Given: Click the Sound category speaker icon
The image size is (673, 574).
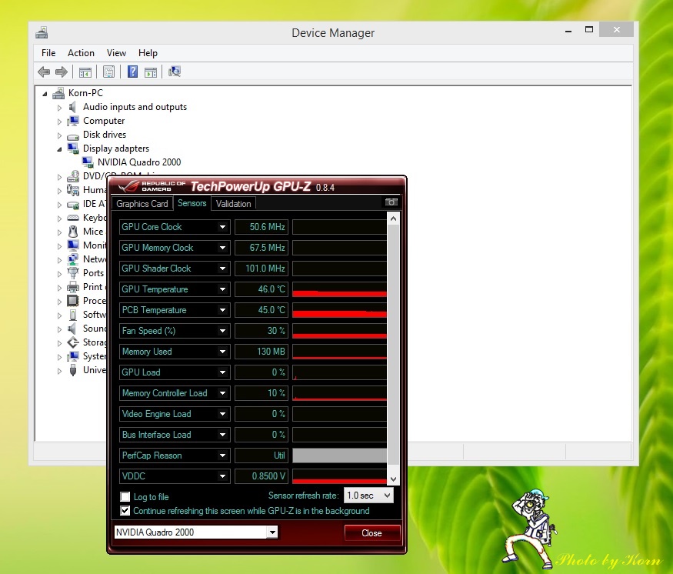Looking at the screenshot, I should tap(72, 329).
